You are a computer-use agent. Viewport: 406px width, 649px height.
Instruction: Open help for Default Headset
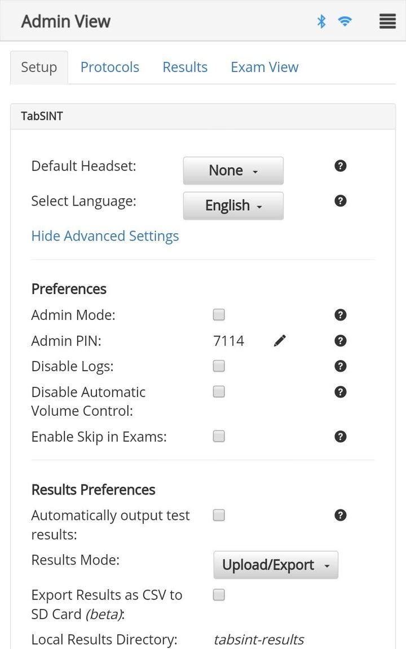pyautogui.click(x=340, y=166)
